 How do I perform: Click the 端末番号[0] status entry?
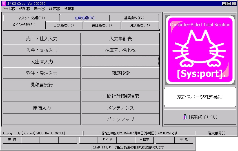pyautogui.click(x=217, y=133)
